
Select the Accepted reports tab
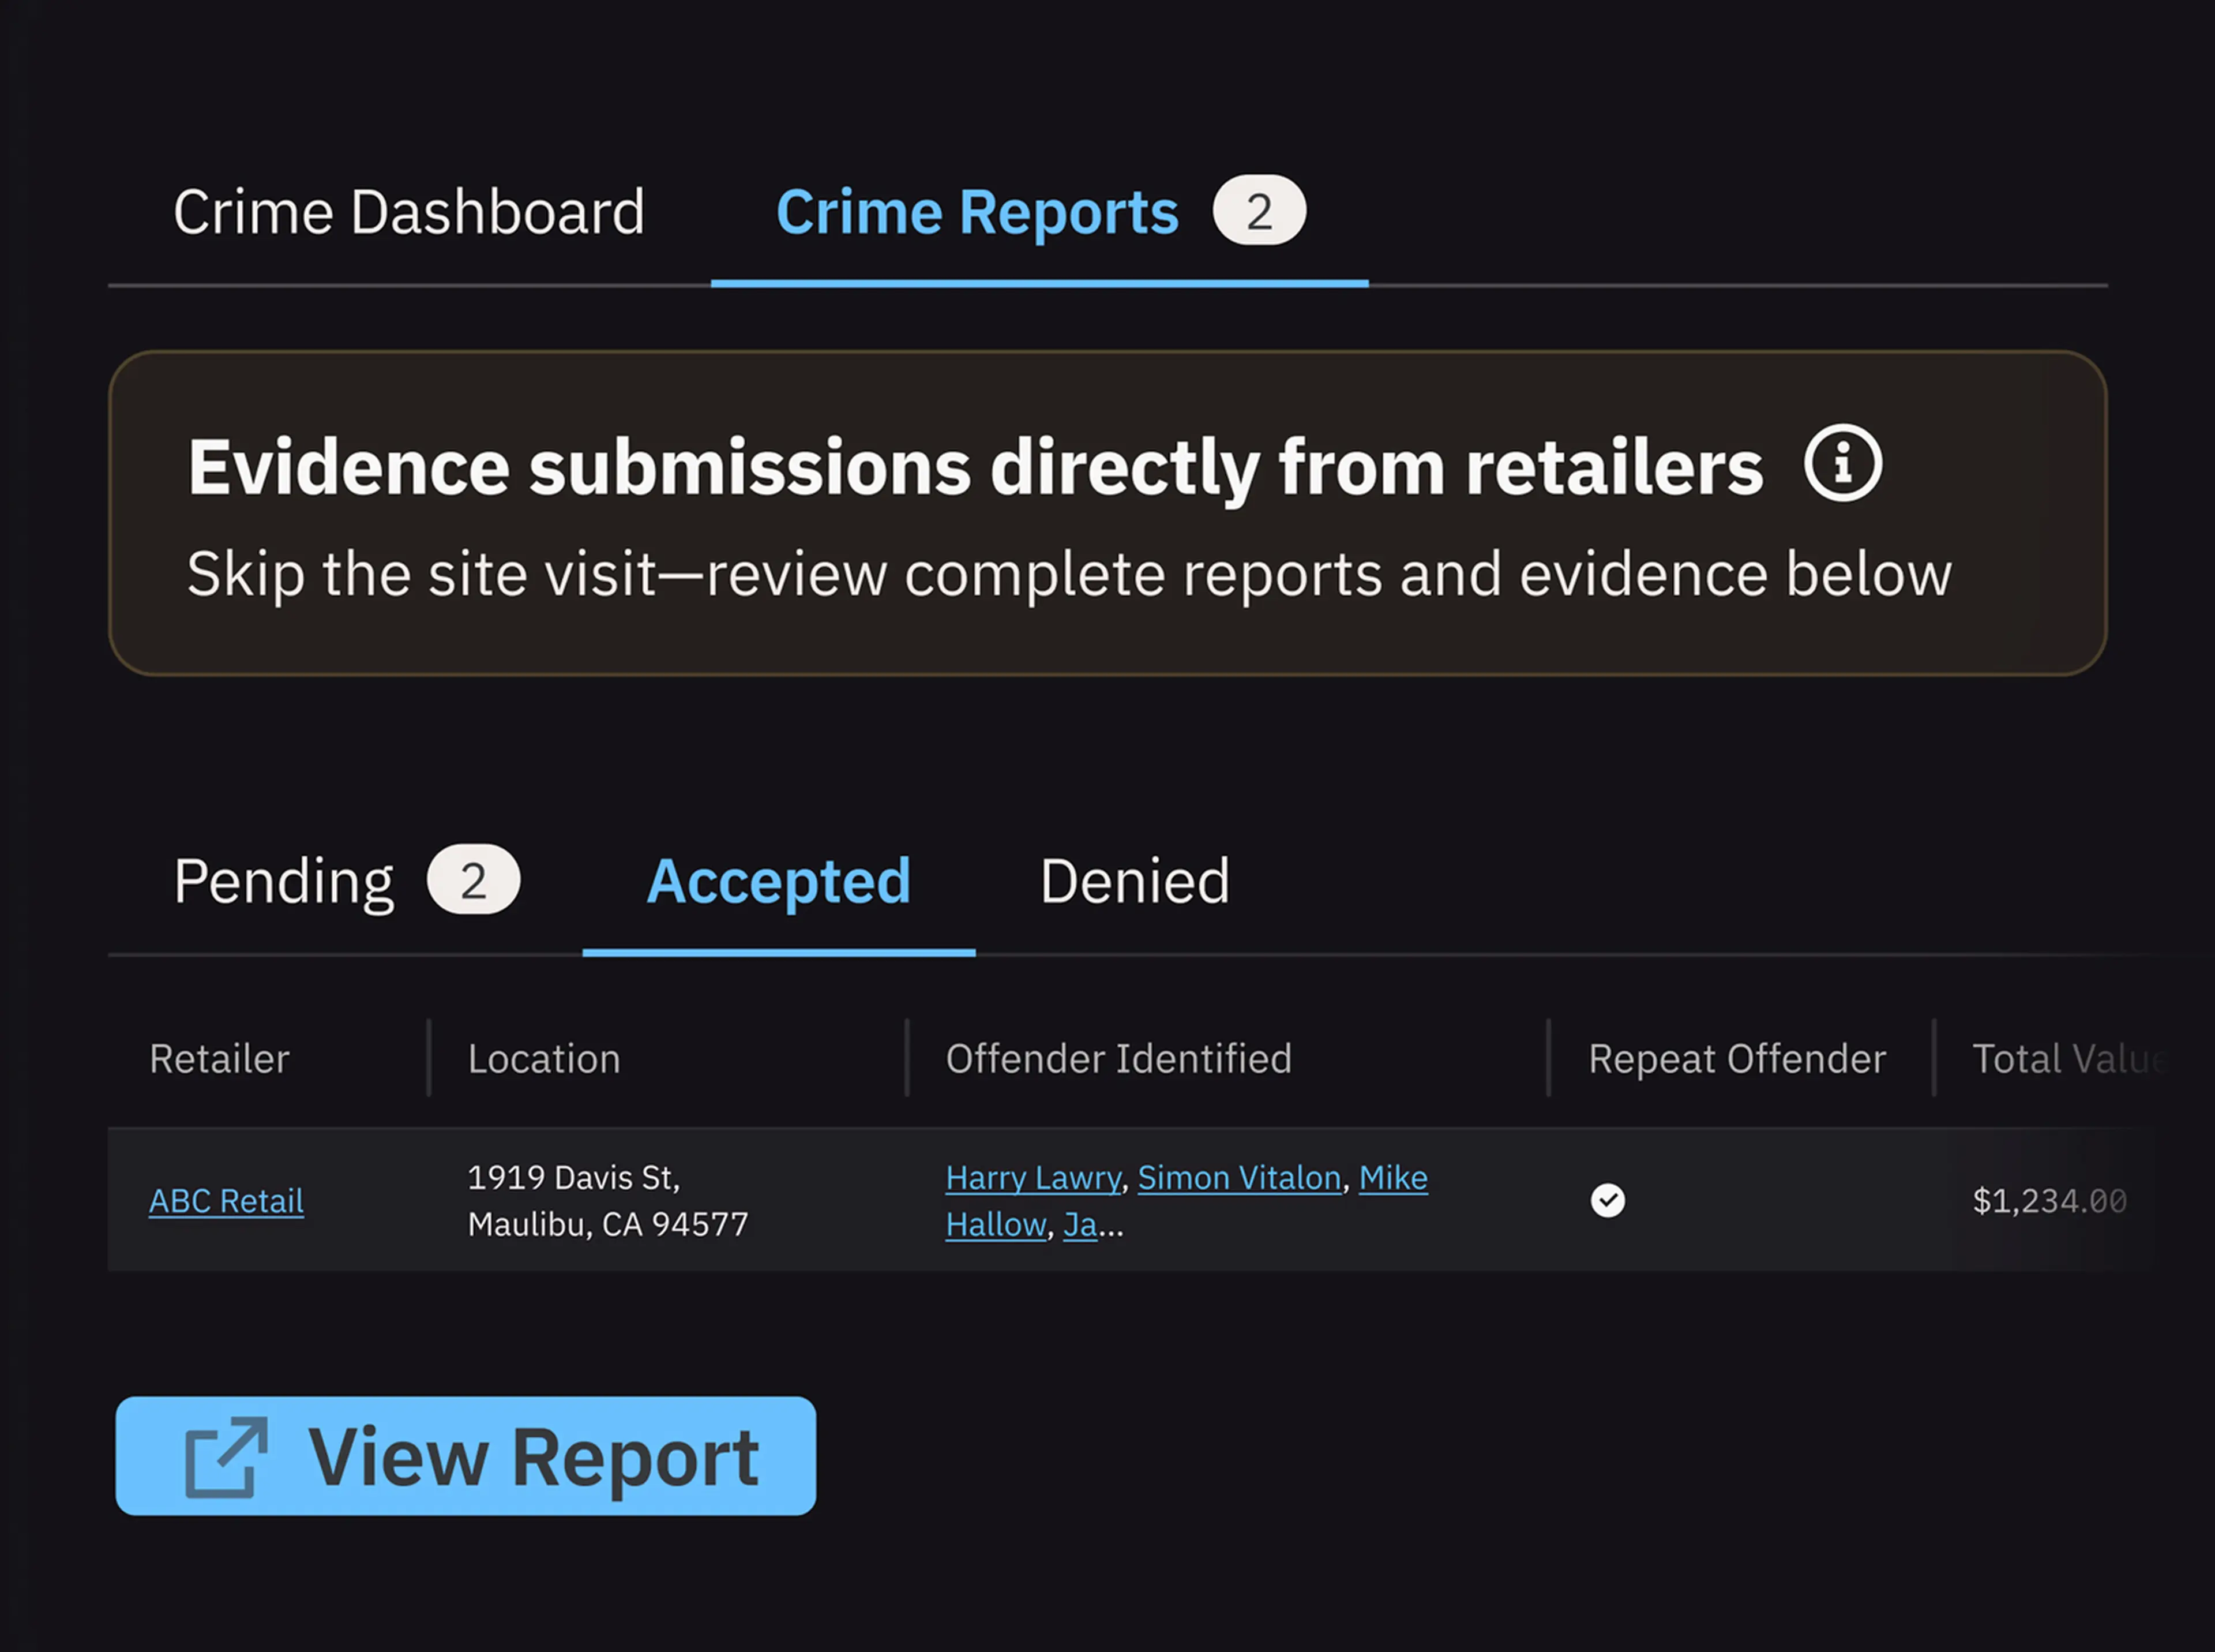click(779, 881)
